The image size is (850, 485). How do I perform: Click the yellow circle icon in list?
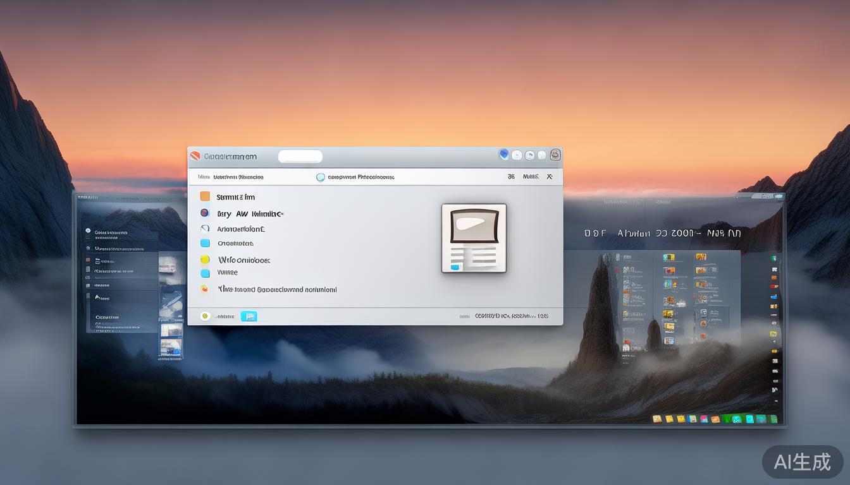205,260
